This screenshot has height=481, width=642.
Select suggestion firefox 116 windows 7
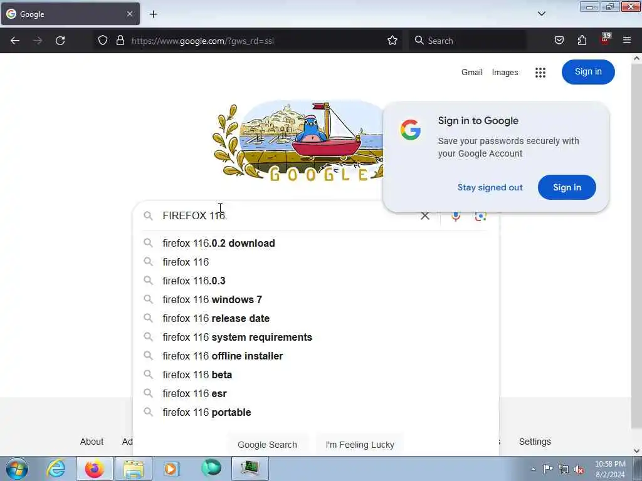tap(316, 300)
